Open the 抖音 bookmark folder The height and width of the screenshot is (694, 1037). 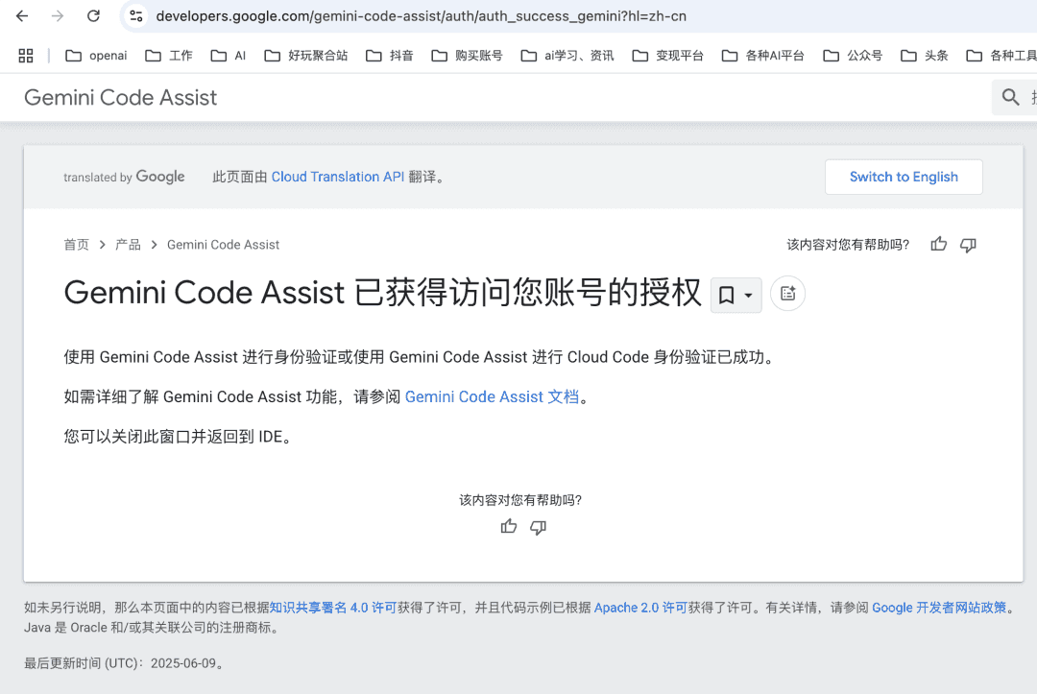[390, 56]
